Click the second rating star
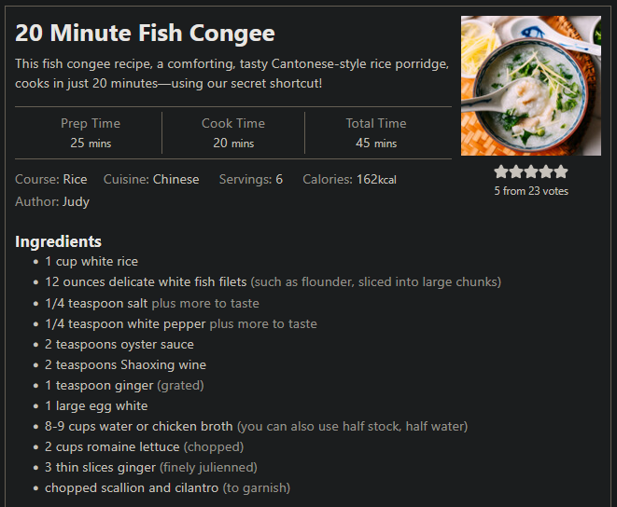Screen dimensions: 617x507 point(516,171)
